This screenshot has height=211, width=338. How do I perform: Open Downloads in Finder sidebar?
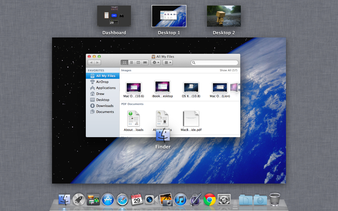(x=103, y=106)
